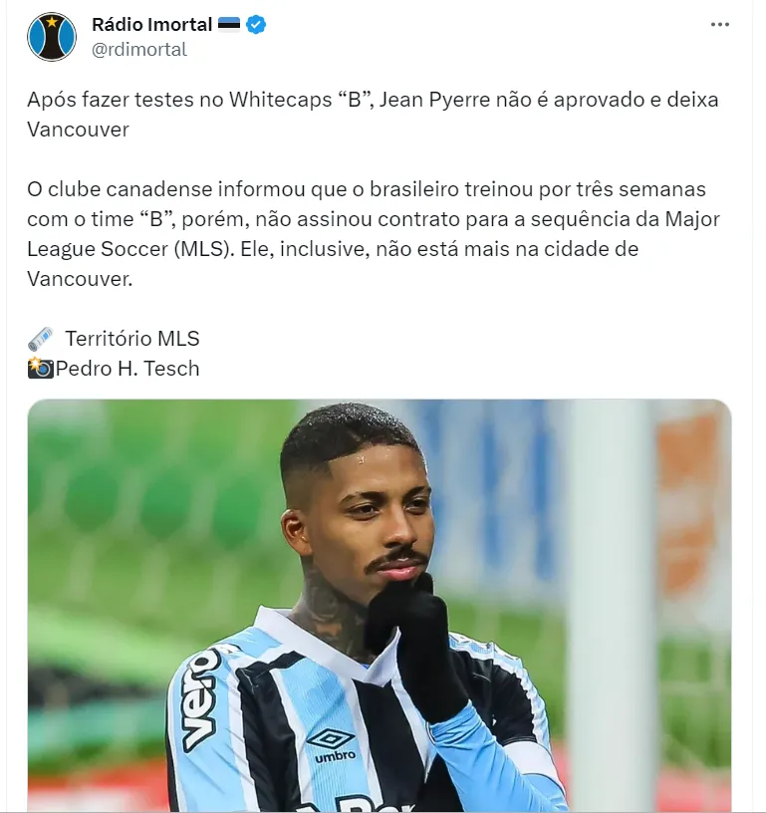Image resolution: width=766 pixels, height=813 pixels.
Task: Open the tweet's three-dot more options menu
Action: tap(720, 24)
